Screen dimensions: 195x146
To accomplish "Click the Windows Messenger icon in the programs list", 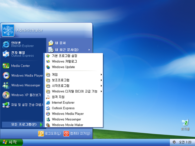I will (48, 119).
